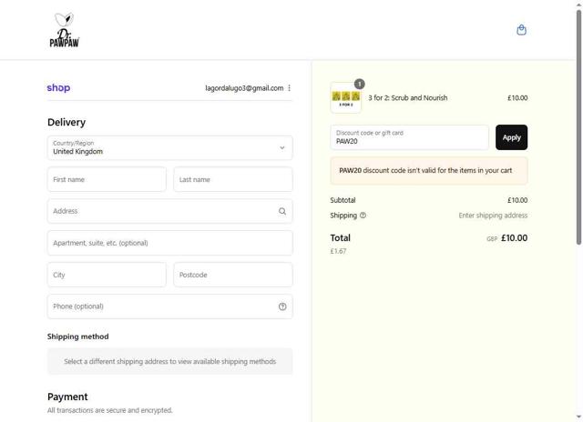Viewport: 583px width, 422px height.
Task: Open the account options three-dot menu
Action: tap(290, 88)
